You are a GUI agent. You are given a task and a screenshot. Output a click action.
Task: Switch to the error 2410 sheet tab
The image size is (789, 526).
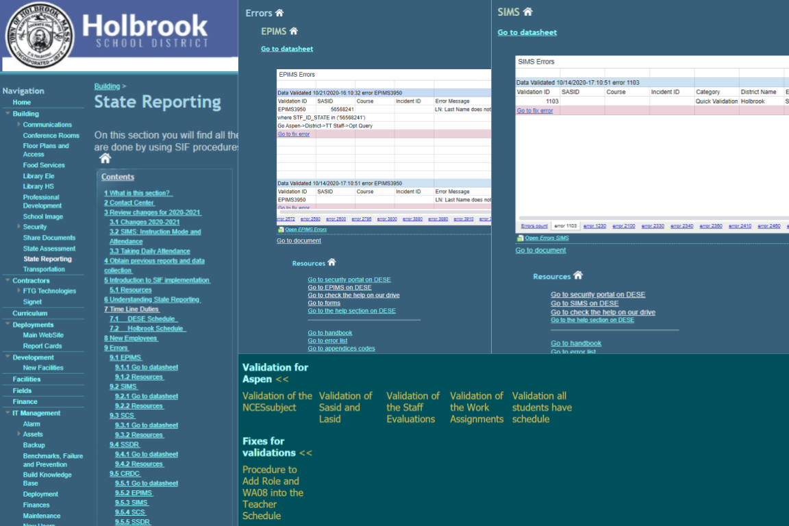coord(740,226)
